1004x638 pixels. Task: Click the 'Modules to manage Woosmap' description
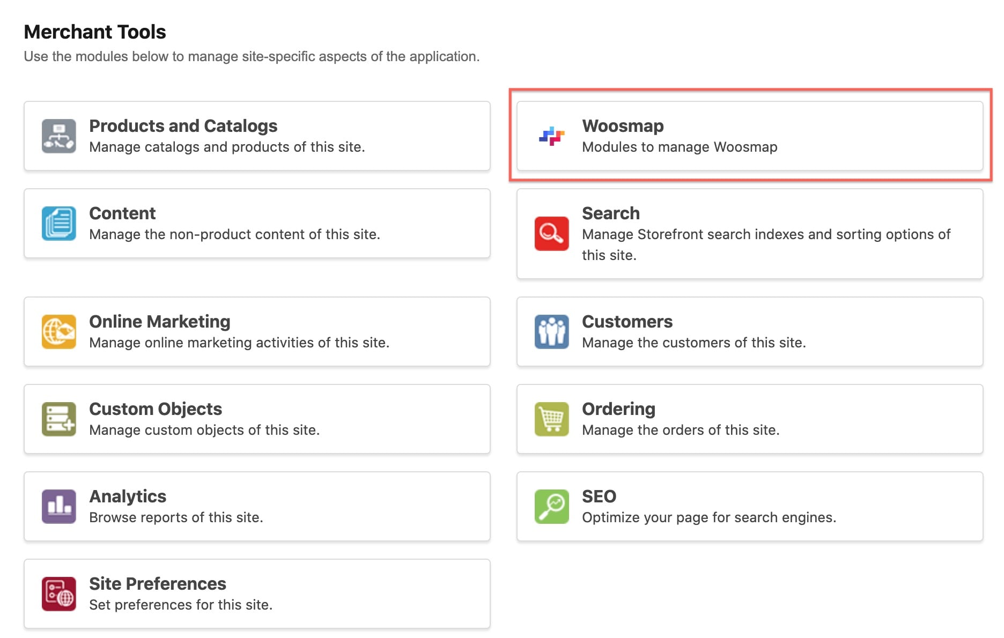[680, 147]
